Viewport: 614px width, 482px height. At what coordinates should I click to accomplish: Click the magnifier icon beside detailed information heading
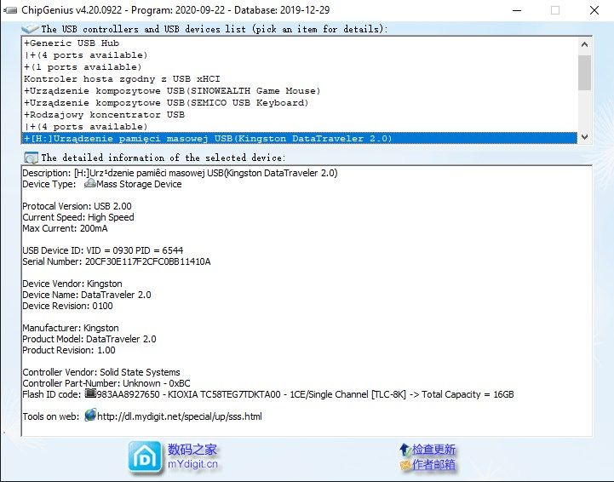click(31, 158)
